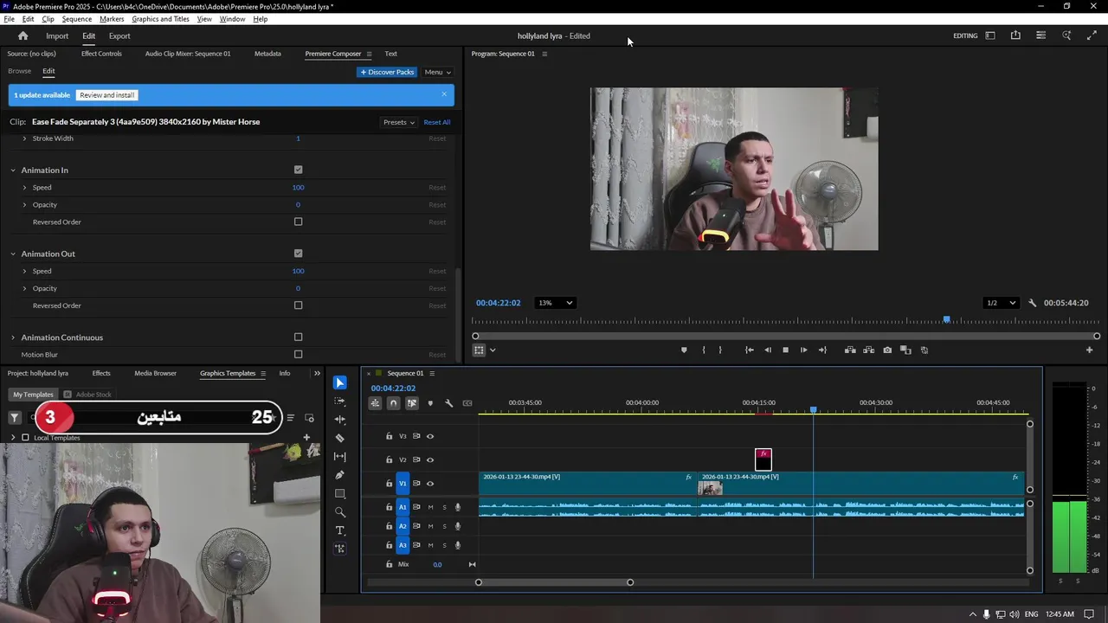
Task: Enable Motion Blur checkbox
Action: [298, 354]
